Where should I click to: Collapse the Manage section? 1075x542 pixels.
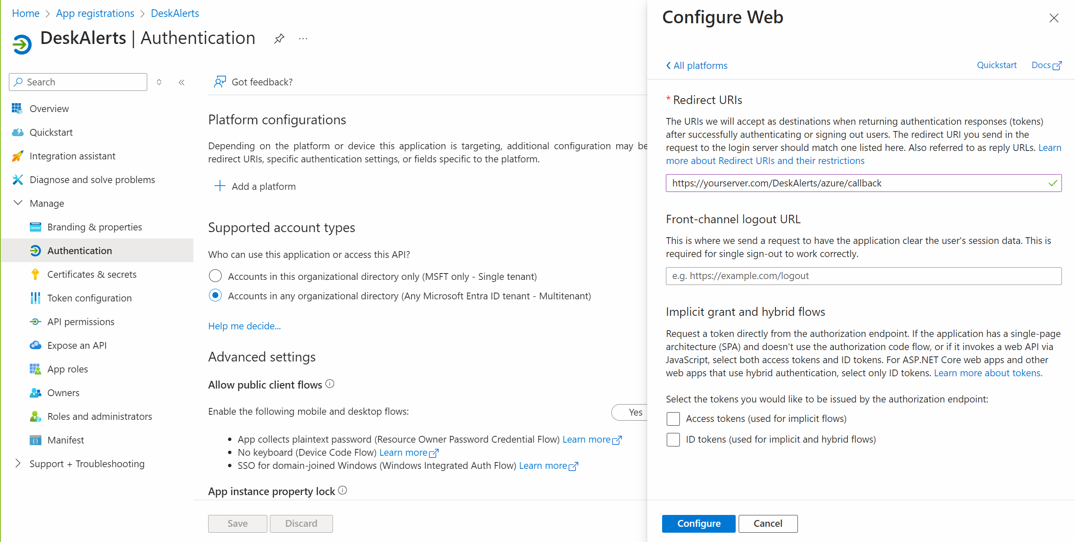(18, 203)
